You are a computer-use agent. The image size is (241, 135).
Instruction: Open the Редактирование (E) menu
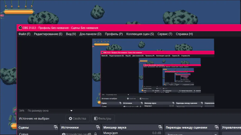pos(48,34)
